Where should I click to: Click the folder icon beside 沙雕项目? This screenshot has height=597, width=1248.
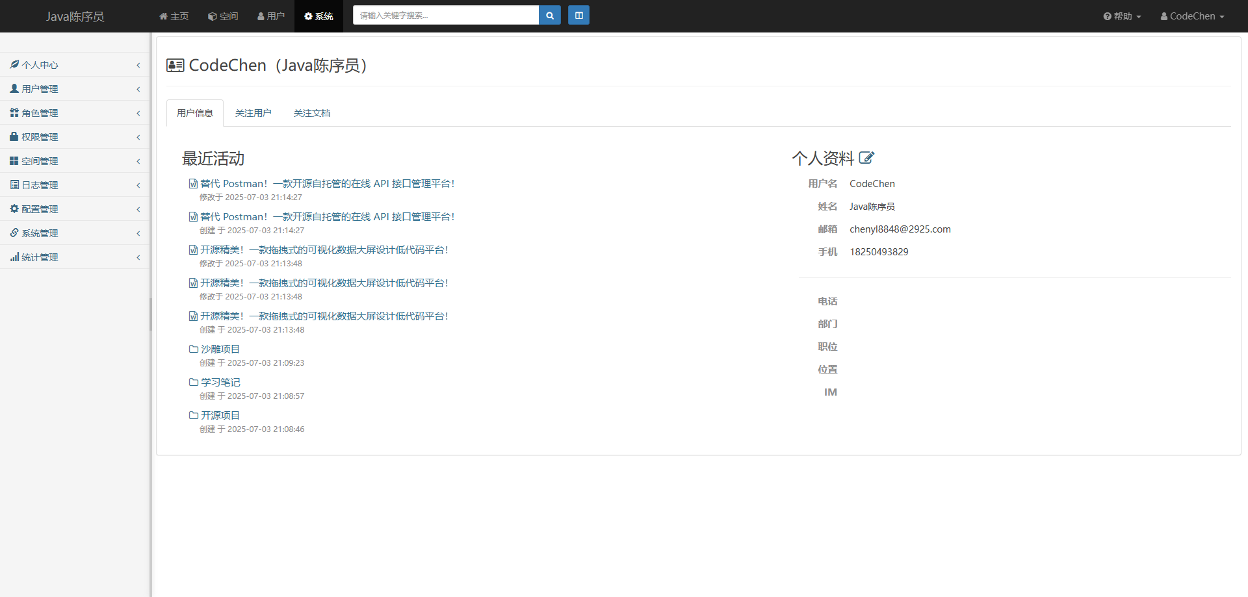tap(194, 349)
